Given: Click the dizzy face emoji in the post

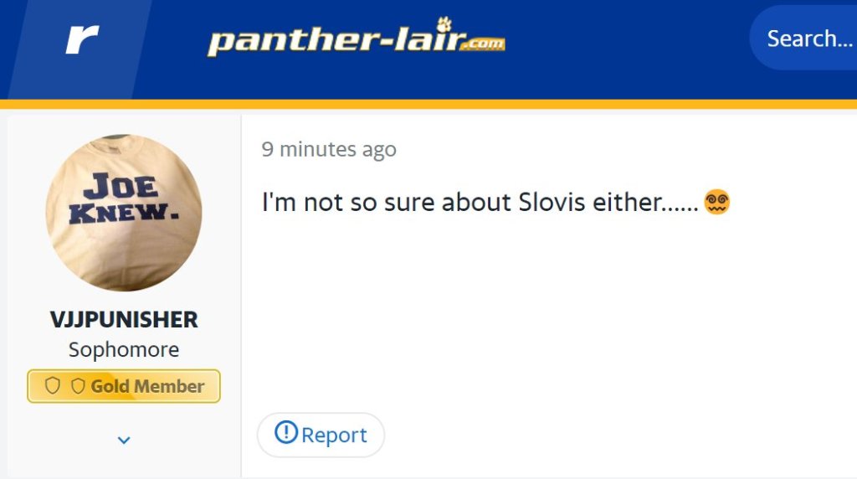Looking at the screenshot, I should [x=717, y=202].
